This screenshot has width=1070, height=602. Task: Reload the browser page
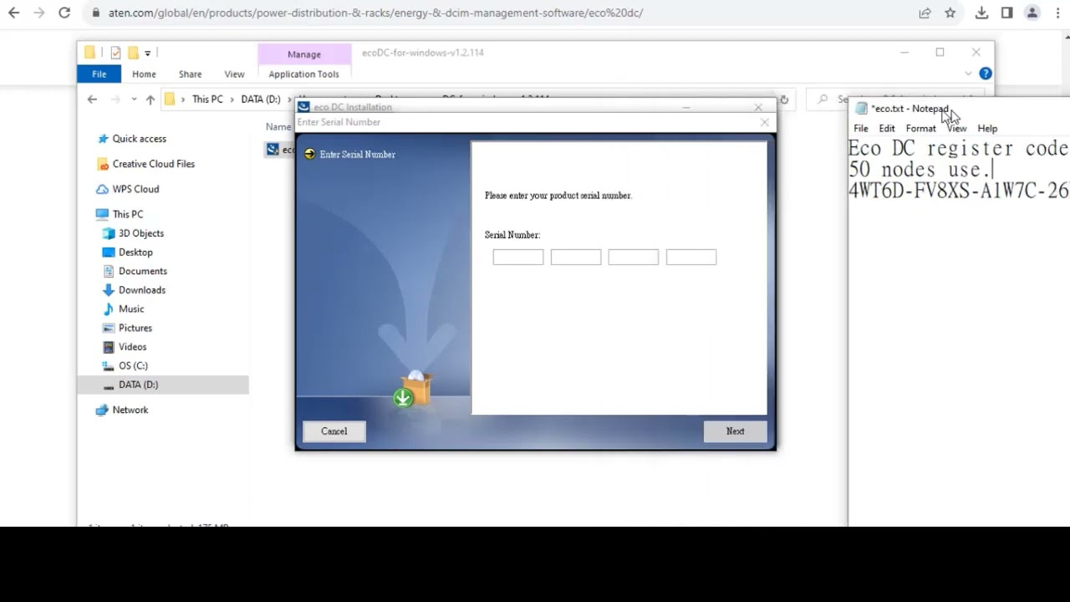(64, 13)
